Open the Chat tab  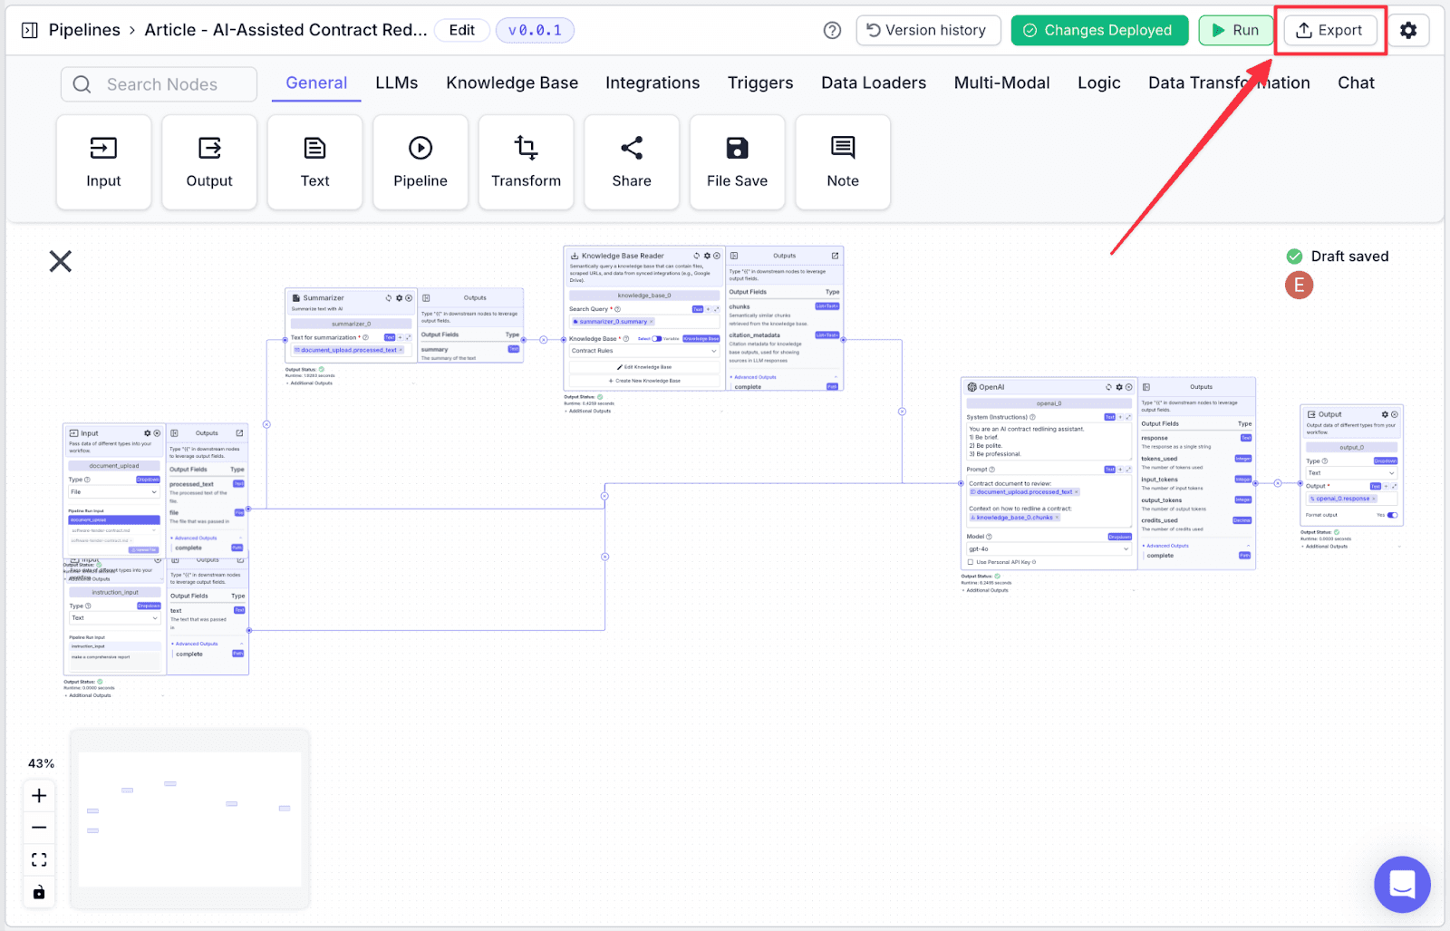1357,82
